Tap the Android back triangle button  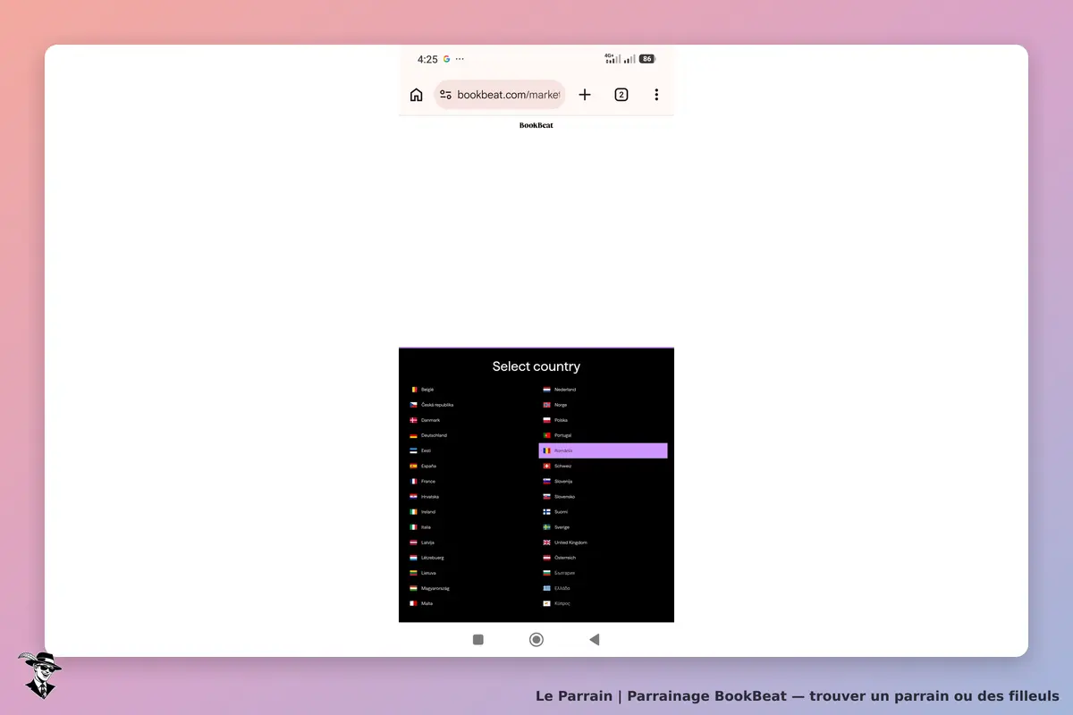595,639
